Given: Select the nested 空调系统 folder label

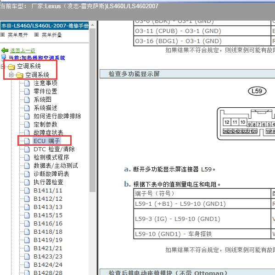Looking at the screenshot, I should [37, 75].
